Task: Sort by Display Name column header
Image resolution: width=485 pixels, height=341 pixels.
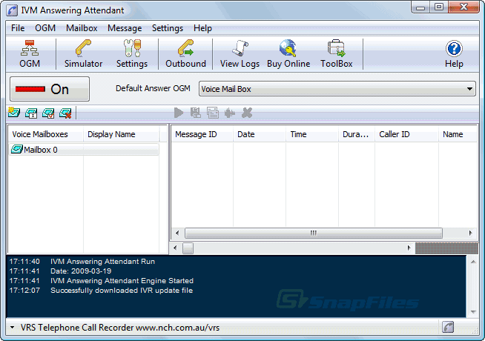Action: (x=122, y=134)
